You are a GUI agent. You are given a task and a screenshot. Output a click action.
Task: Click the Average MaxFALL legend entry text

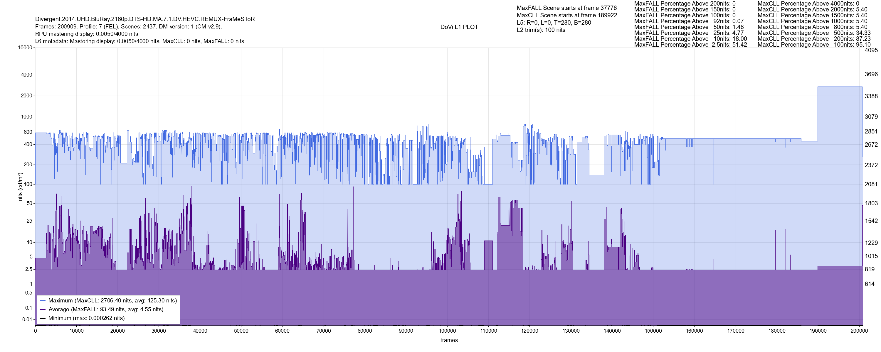(x=106, y=310)
